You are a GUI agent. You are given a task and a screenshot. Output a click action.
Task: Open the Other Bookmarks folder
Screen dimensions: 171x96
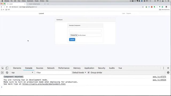(165, 10)
